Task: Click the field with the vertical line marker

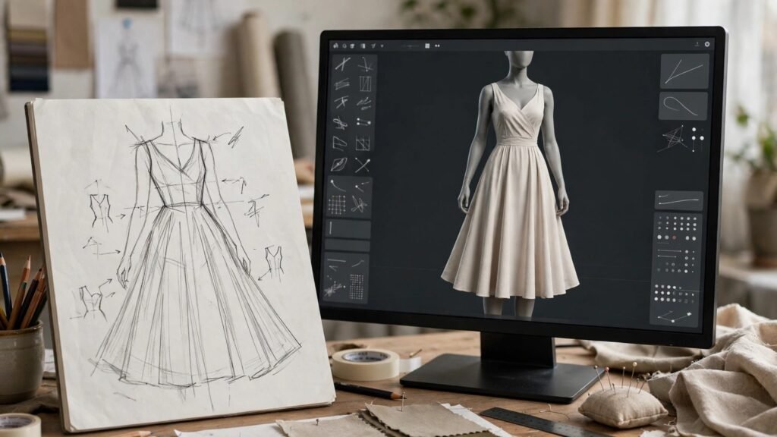Action: pyautogui.click(x=348, y=229)
